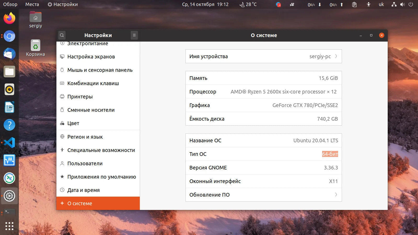Screen dimensions: 418x235
Task: Open the Settings search button
Action: tap(62, 35)
